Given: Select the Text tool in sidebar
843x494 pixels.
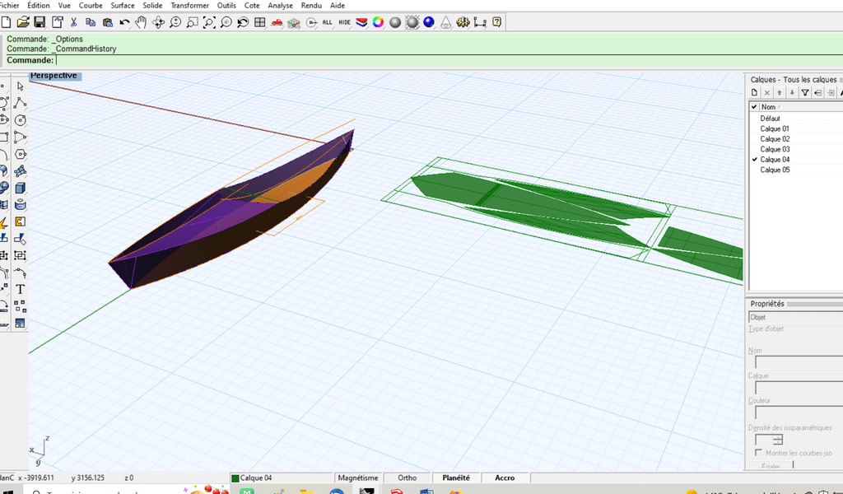Looking at the screenshot, I should [21, 289].
